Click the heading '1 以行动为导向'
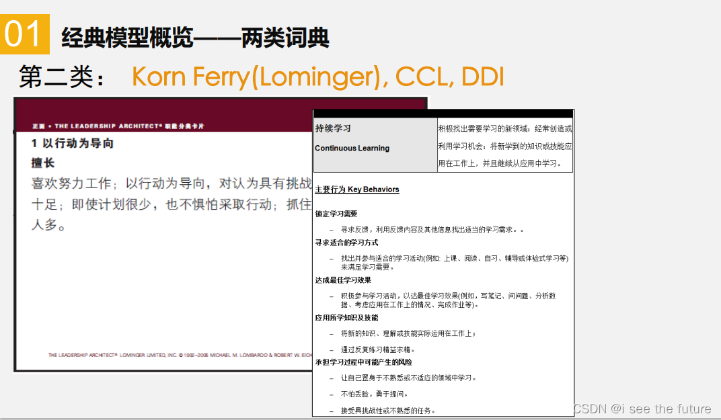The width and height of the screenshot is (721, 420). click(72, 143)
